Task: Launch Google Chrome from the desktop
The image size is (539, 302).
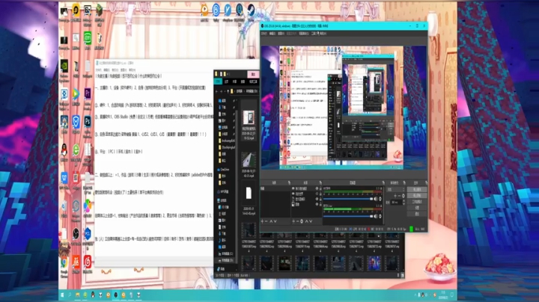Action: [x=64, y=262]
